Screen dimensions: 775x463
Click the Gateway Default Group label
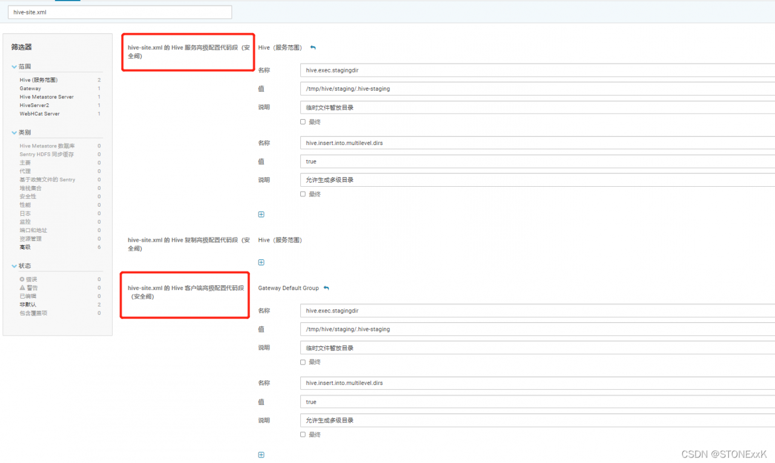(288, 288)
